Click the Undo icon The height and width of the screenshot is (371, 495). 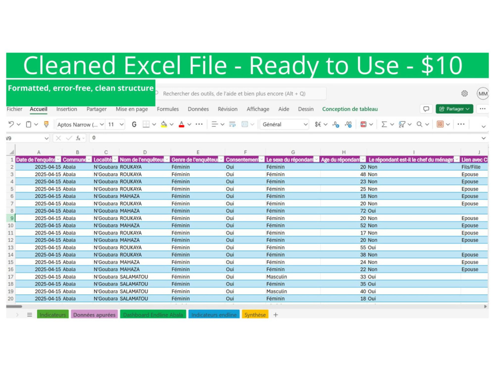point(11,124)
